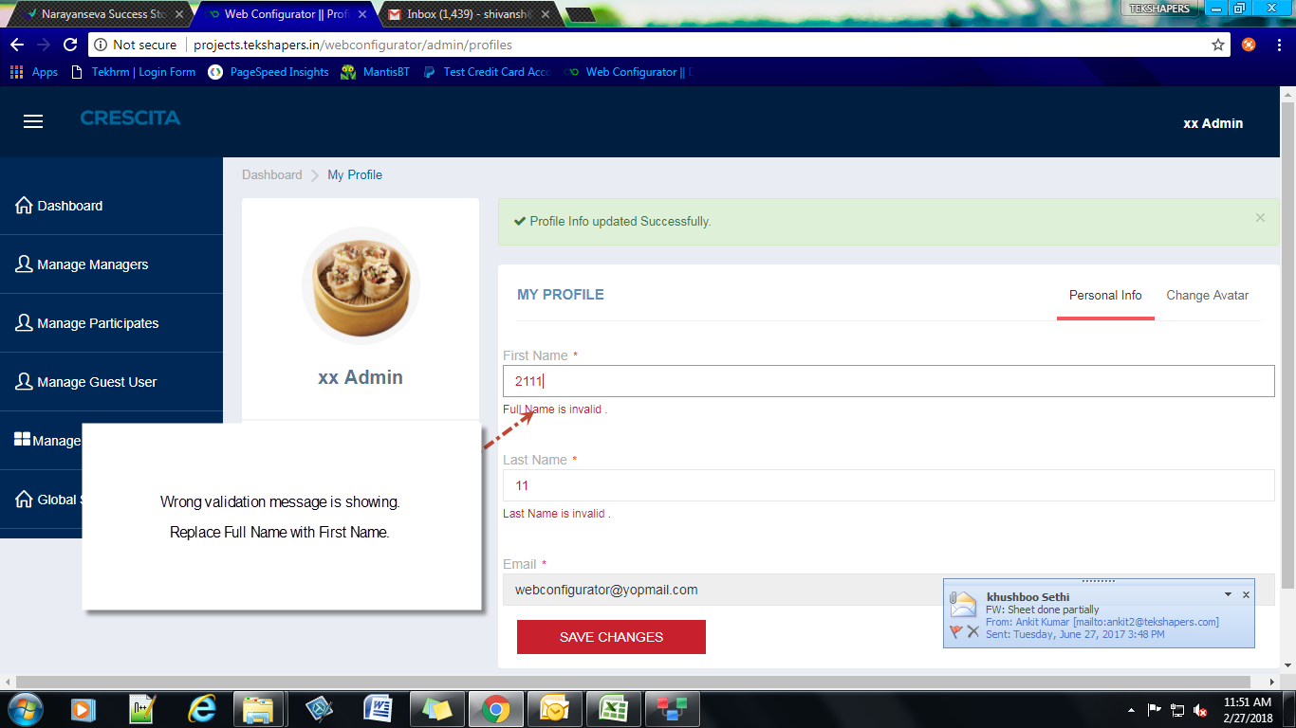This screenshot has height=728, width=1296.
Task: Bookmark this page with the star icon
Action: coord(1218,45)
